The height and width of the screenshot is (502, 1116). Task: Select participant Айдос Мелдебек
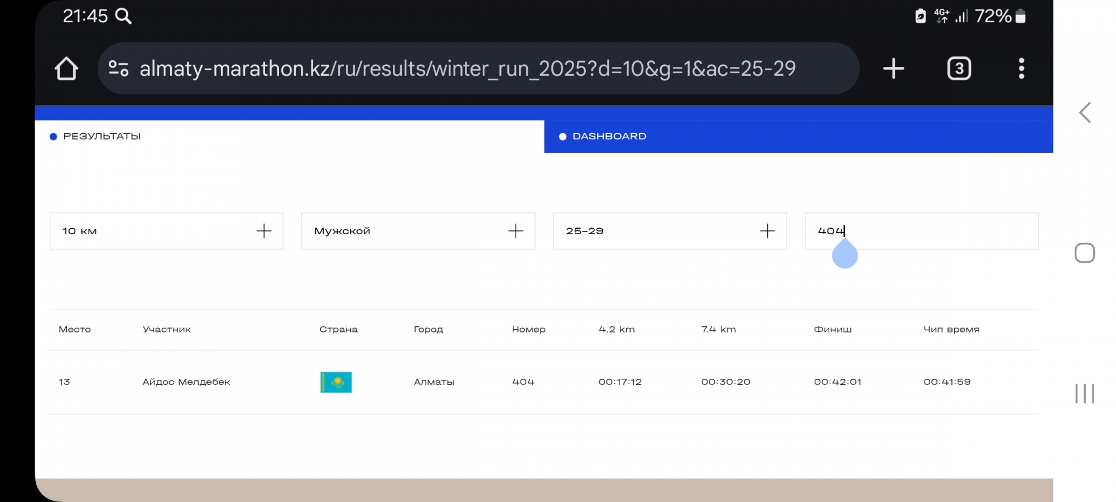186,382
